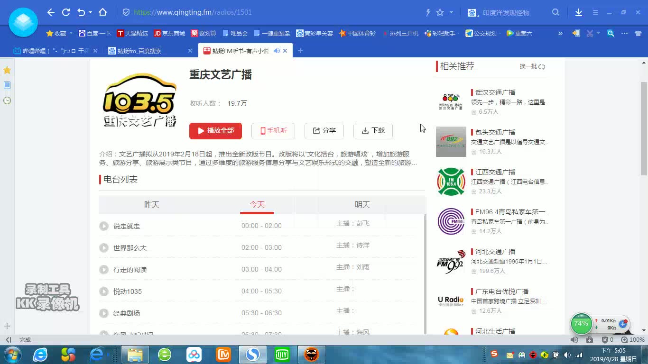
Task: Open a new tab with plus button
Action: pyautogui.click(x=300, y=51)
